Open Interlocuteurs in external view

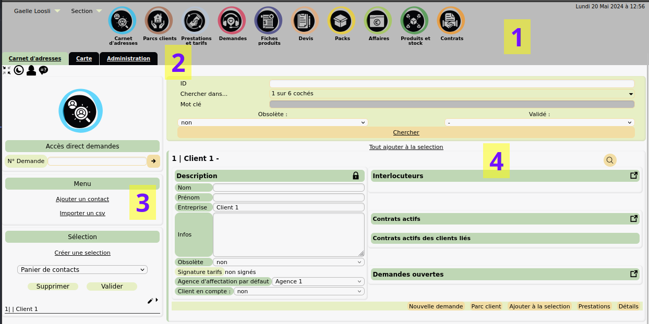(633, 176)
